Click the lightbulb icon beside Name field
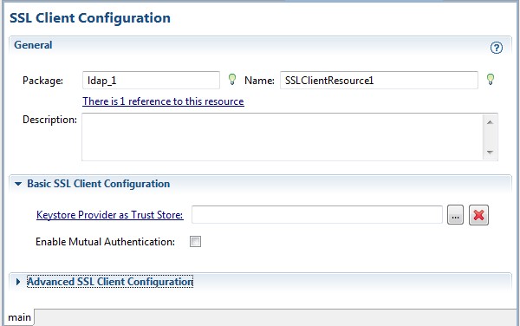 491,79
